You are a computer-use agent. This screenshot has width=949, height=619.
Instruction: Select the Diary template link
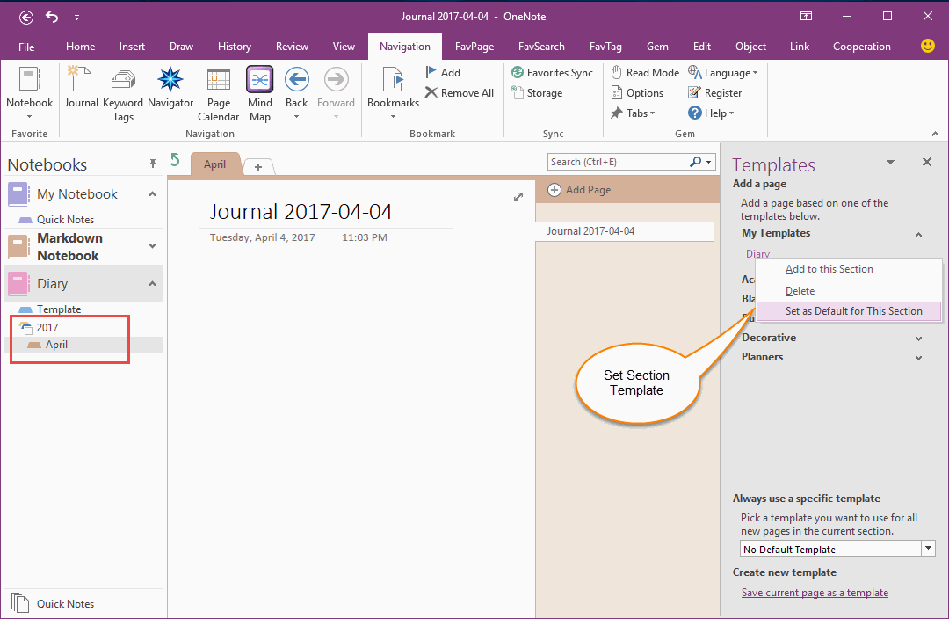click(x=757, y=254)
